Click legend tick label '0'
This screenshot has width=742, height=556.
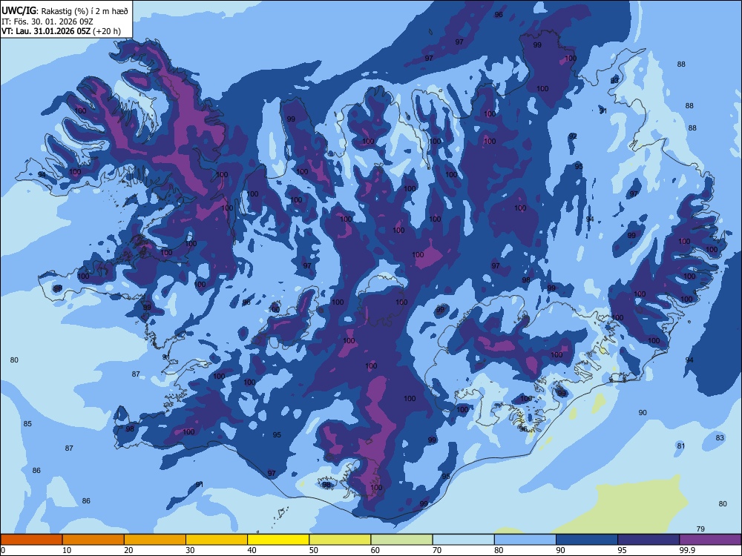(3, 550)
